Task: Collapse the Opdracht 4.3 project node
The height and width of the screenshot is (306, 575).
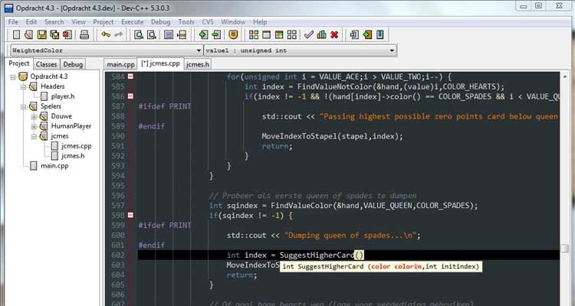Action: (x=13, y=76)
